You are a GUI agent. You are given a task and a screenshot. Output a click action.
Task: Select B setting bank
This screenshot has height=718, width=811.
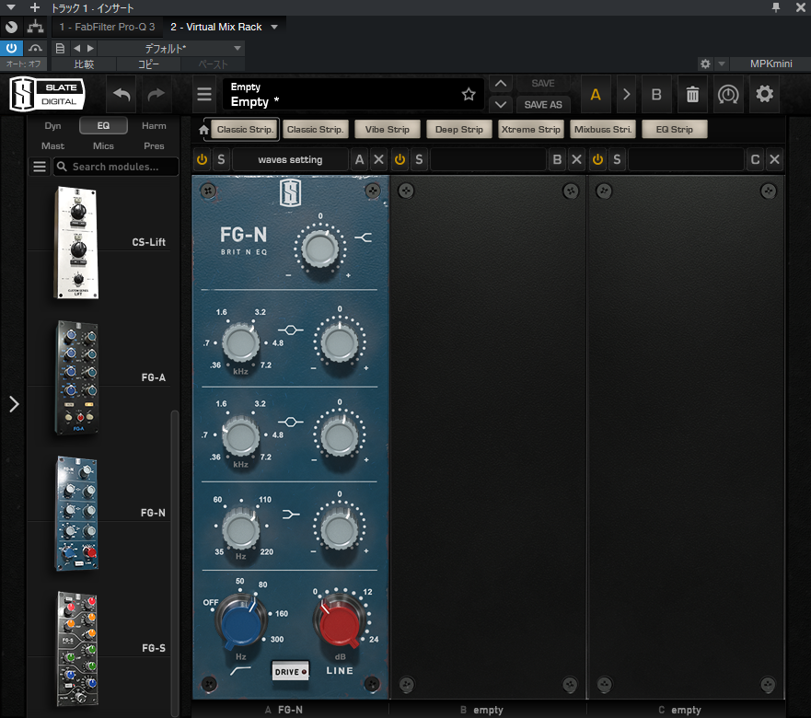656,94
